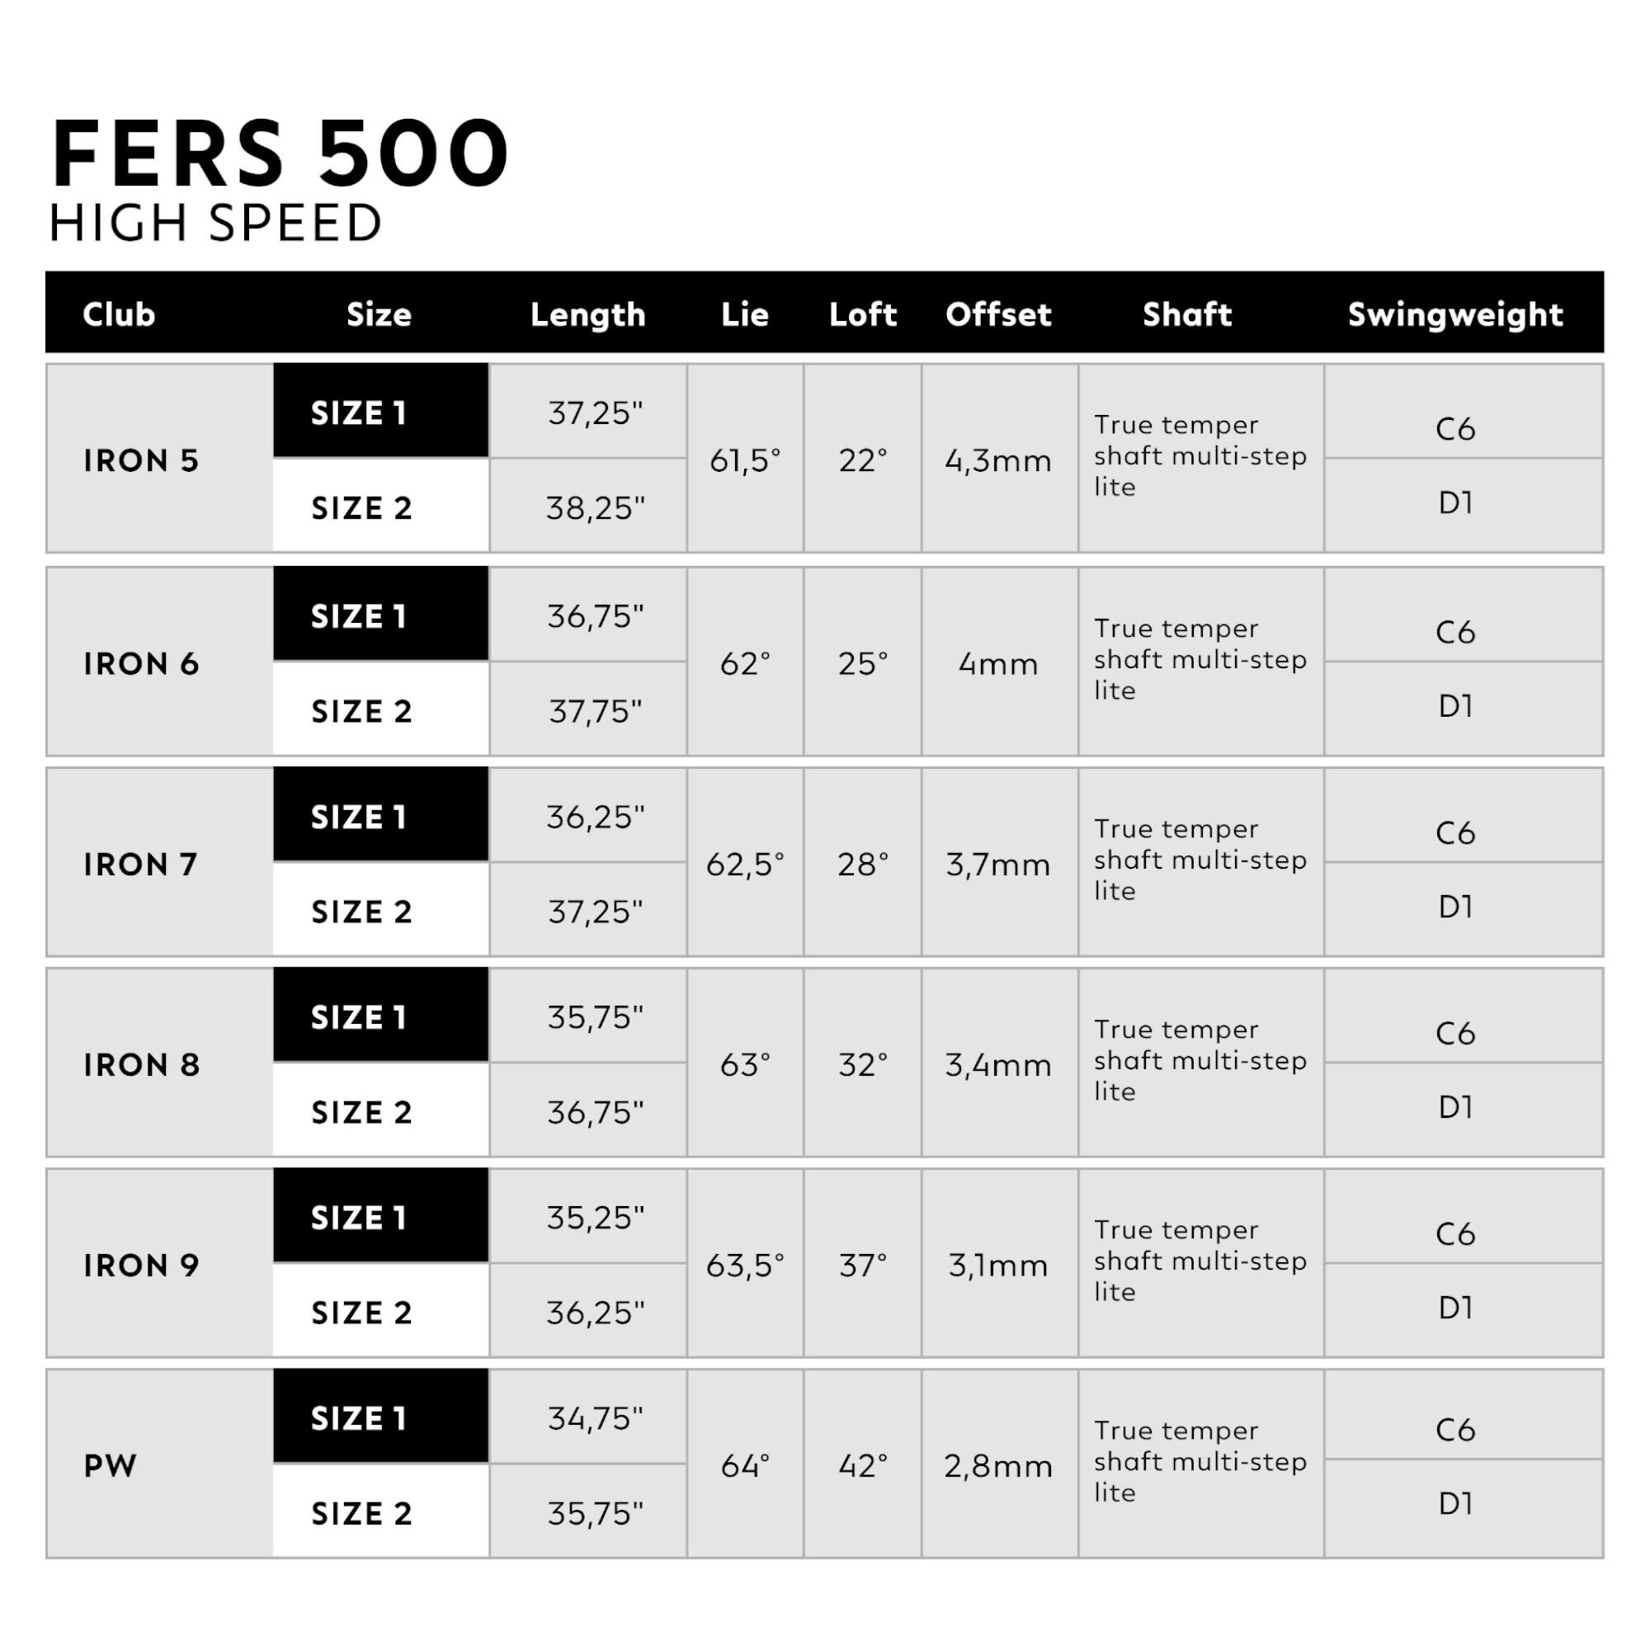Click the 38,25" length cell for IRON 5
This screenshot has height=1650, width=1650.
(596, 508)
